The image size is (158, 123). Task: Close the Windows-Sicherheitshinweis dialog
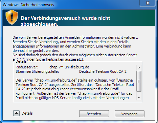148,3
